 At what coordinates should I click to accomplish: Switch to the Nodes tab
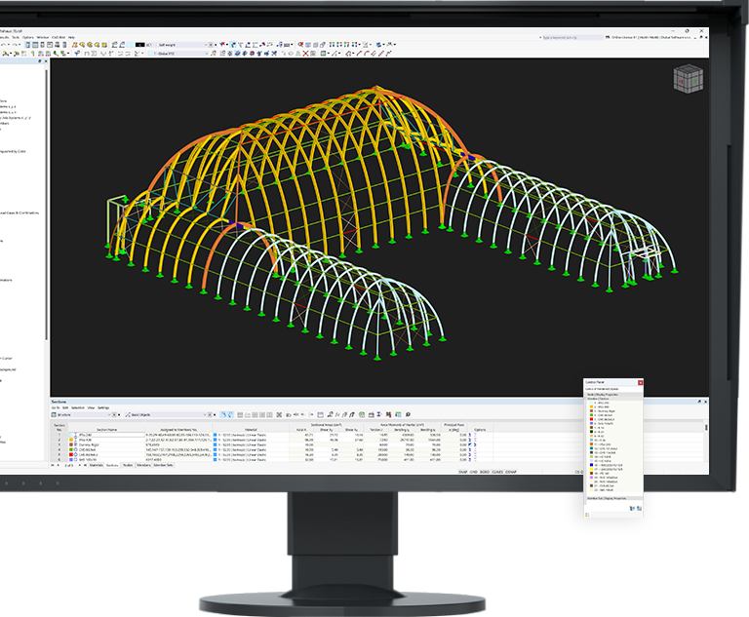[128, 465]
